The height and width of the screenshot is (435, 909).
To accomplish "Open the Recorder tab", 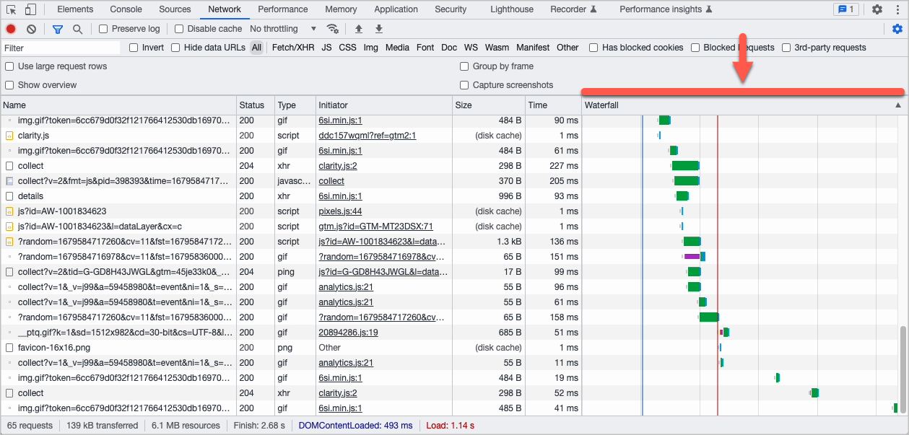I will pyautogui.click(x=573, y=9).
